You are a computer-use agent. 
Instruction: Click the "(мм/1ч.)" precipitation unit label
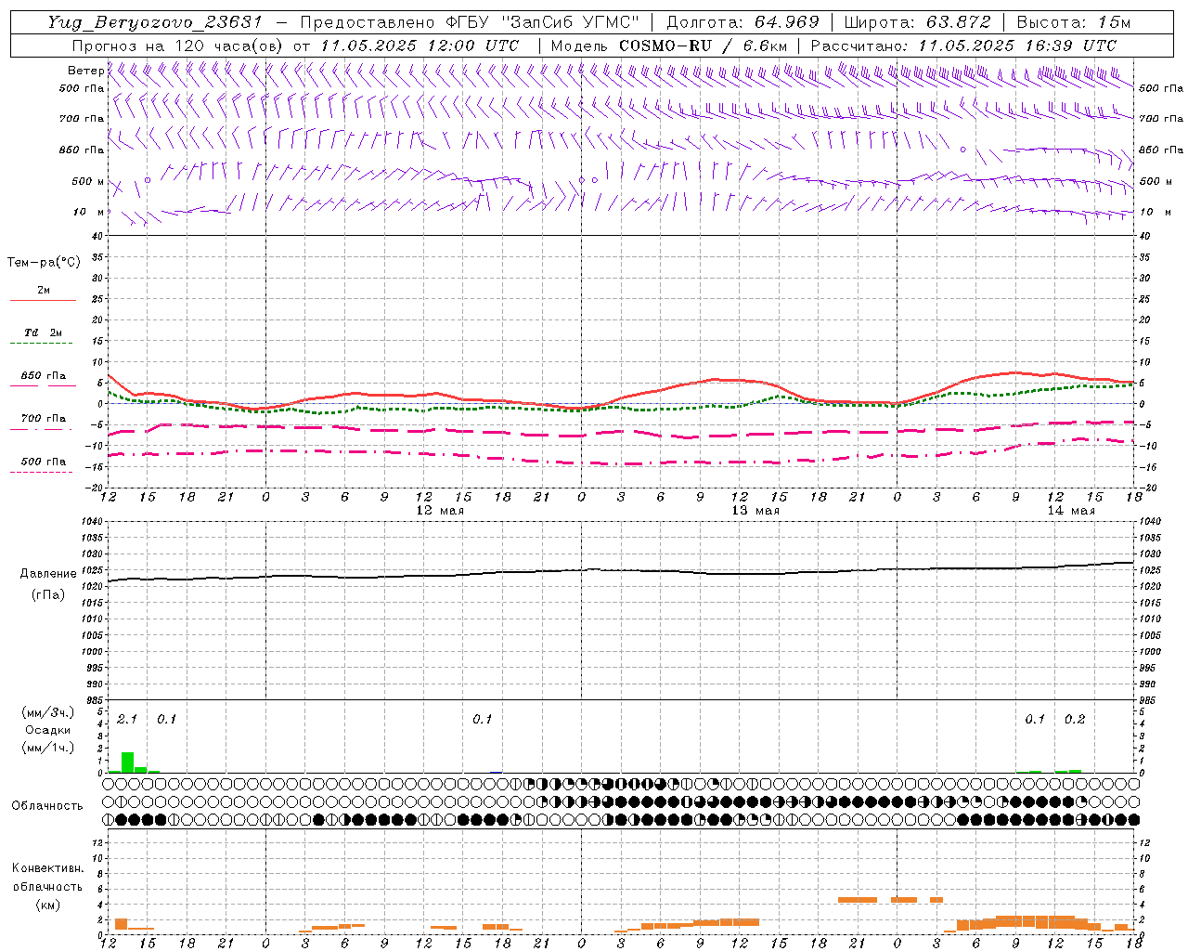click(47, 748)
